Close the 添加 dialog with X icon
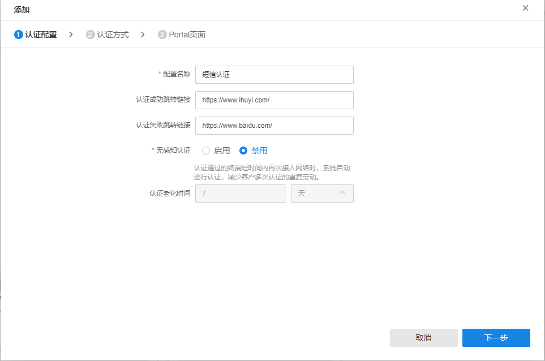 (525, 8)
